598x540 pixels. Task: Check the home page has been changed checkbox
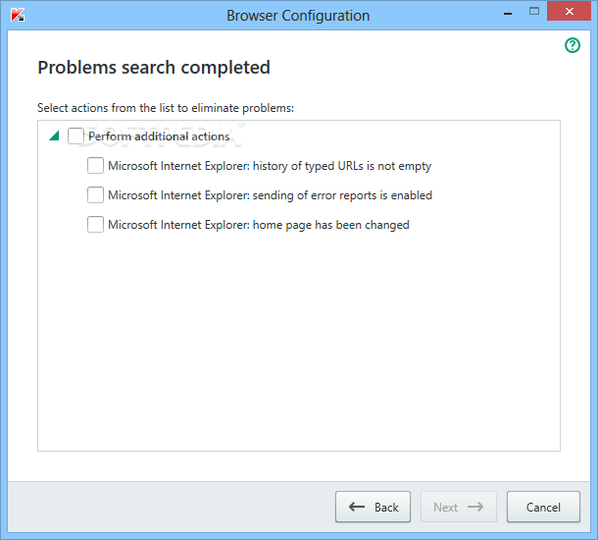point(95,224)
